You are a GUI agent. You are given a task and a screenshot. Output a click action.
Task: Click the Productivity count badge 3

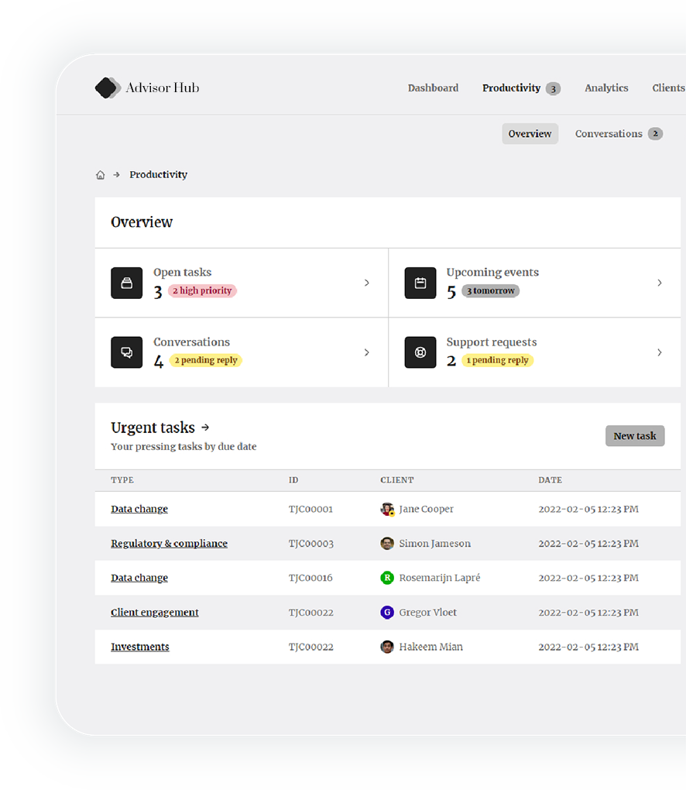(553, 89)
